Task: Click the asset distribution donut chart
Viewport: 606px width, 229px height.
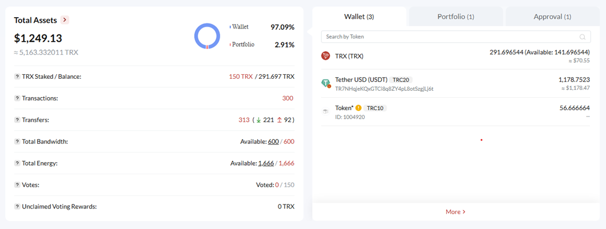Action: pos(207,36)
